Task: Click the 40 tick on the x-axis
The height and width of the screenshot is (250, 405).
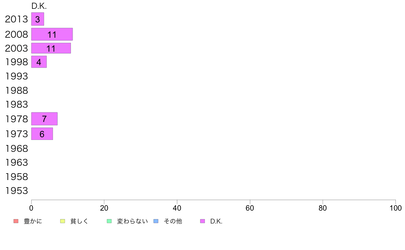Action: [x=177, y=208]
